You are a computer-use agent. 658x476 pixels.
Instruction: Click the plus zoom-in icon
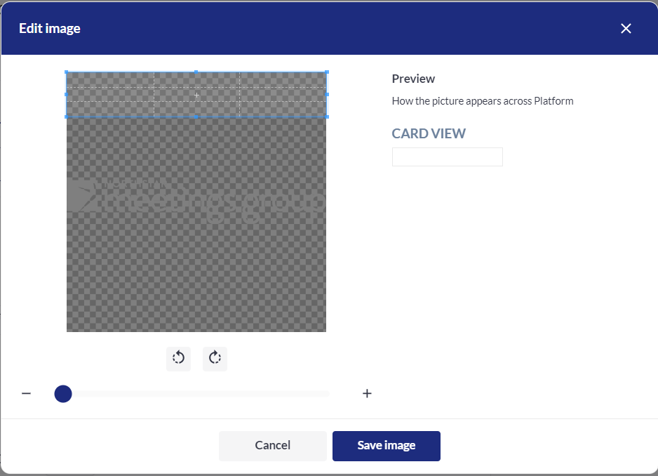click(x=367, y=394)
